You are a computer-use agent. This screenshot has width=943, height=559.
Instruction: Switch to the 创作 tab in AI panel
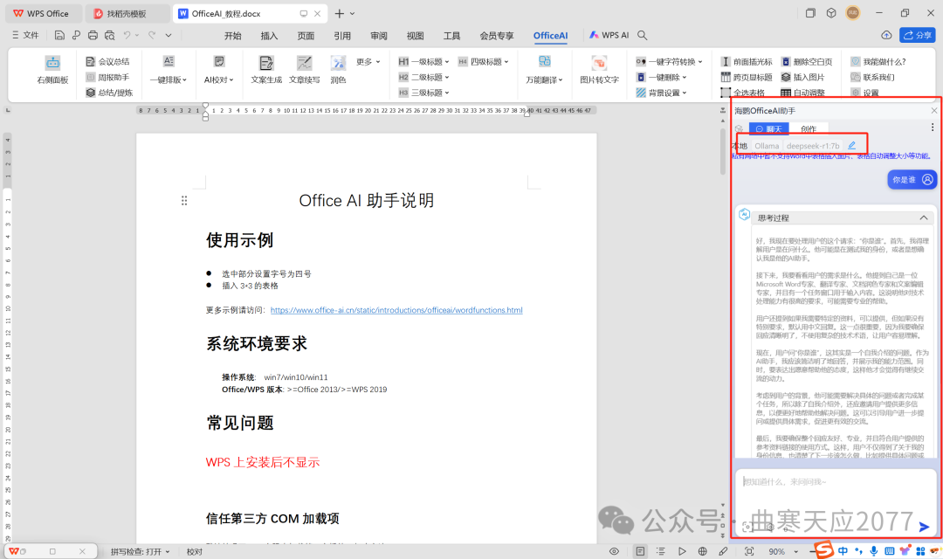[809, 128]
